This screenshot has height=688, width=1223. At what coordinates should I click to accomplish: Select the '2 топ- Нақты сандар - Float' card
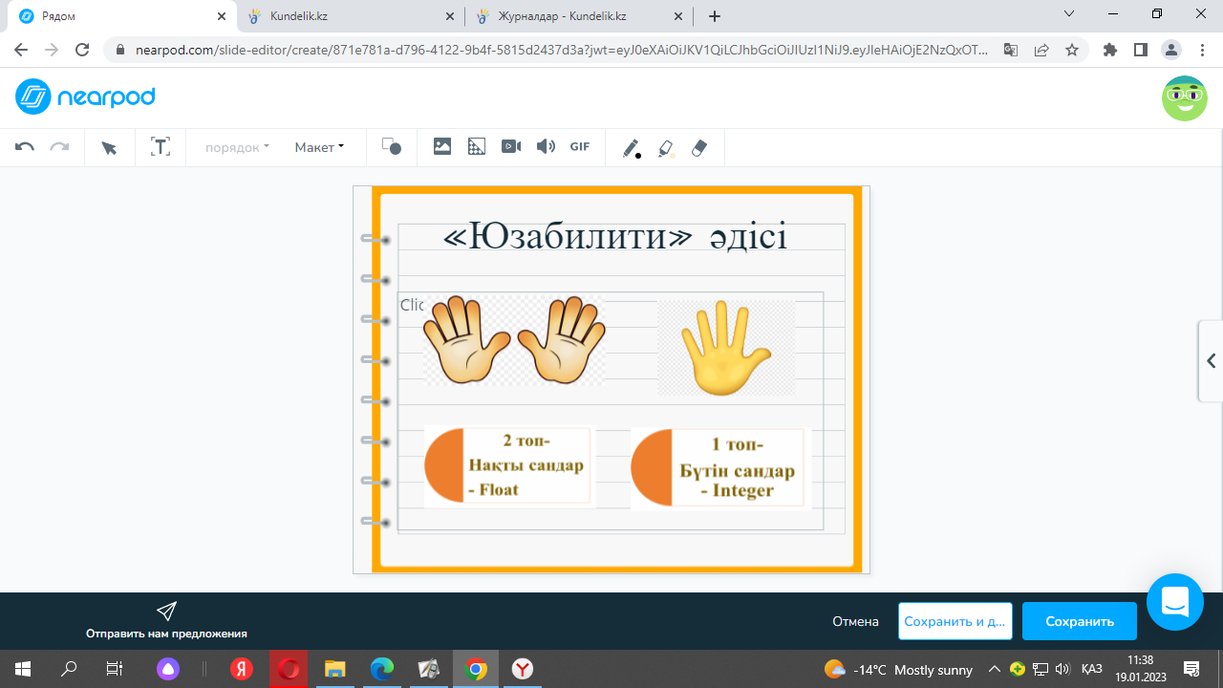(x=509, y=466)
